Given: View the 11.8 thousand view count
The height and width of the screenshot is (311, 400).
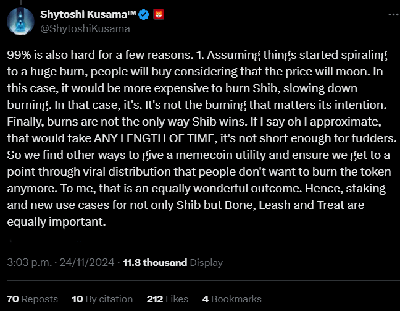Looking at the screenshot, I should tap(155, 262).
